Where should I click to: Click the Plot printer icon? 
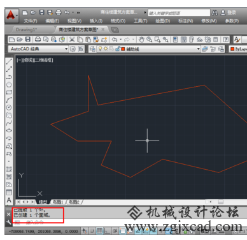click(38, 40)
